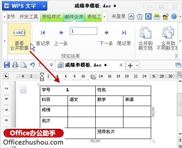Image resolution: width=182 pixels, height=148 pixels.
Task: Go to previous record with 上一条
Action: [61, 38]
